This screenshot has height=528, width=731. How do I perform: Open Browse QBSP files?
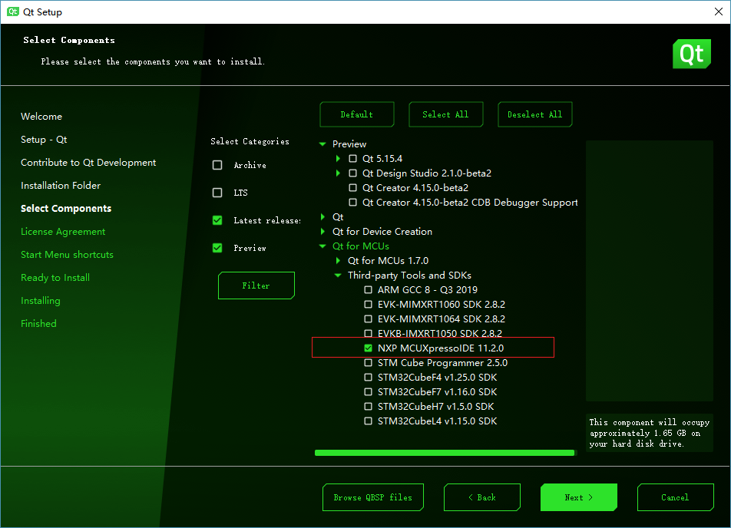pos(373,497)
